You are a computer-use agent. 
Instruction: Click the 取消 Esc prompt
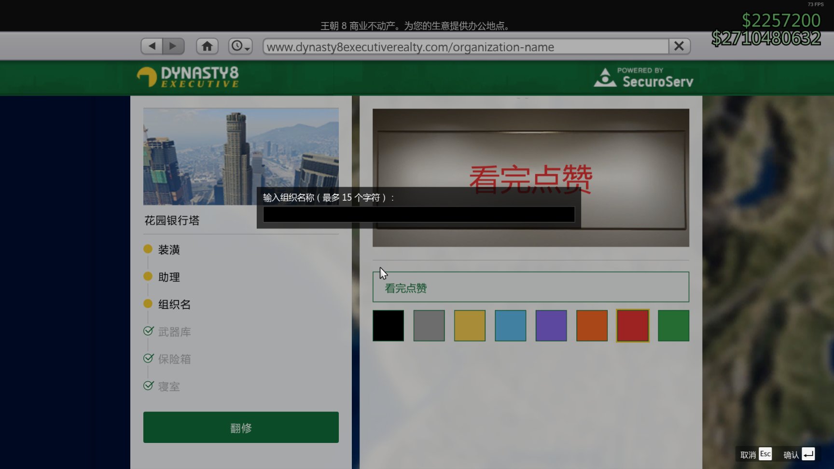coord(756,455)
